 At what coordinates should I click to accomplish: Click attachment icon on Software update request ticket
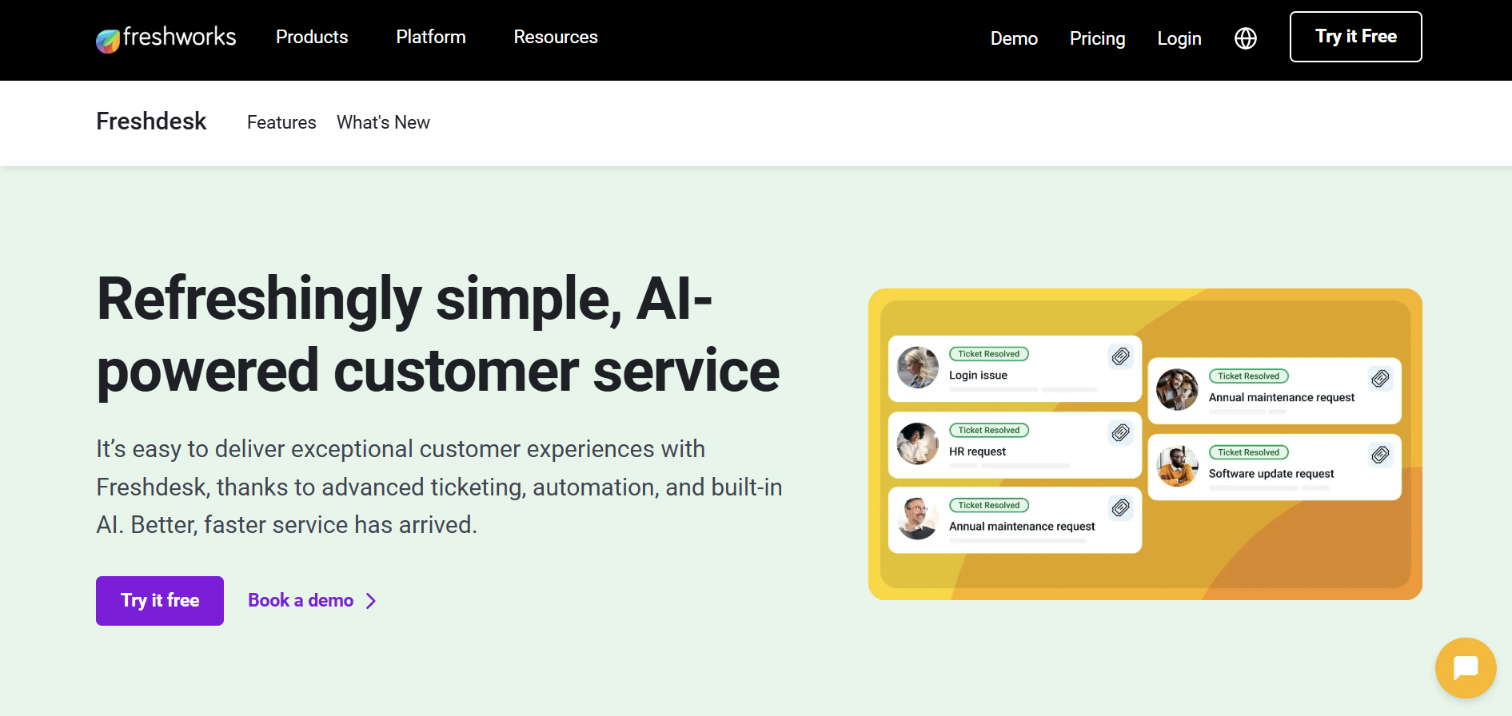point(1380,455)
